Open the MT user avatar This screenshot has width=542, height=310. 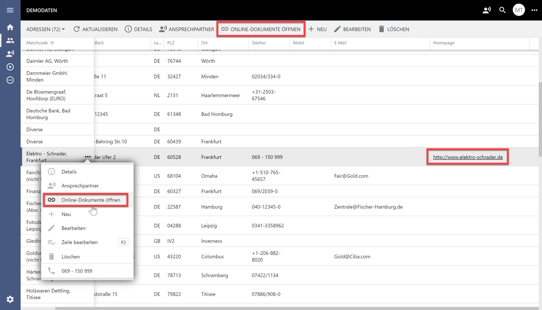tap(519, 10)
